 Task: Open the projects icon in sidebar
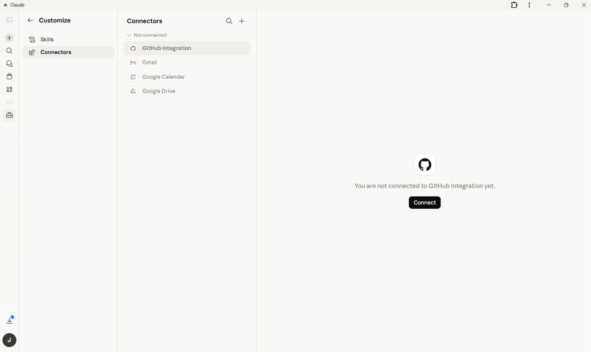click(x=9, y=76)
